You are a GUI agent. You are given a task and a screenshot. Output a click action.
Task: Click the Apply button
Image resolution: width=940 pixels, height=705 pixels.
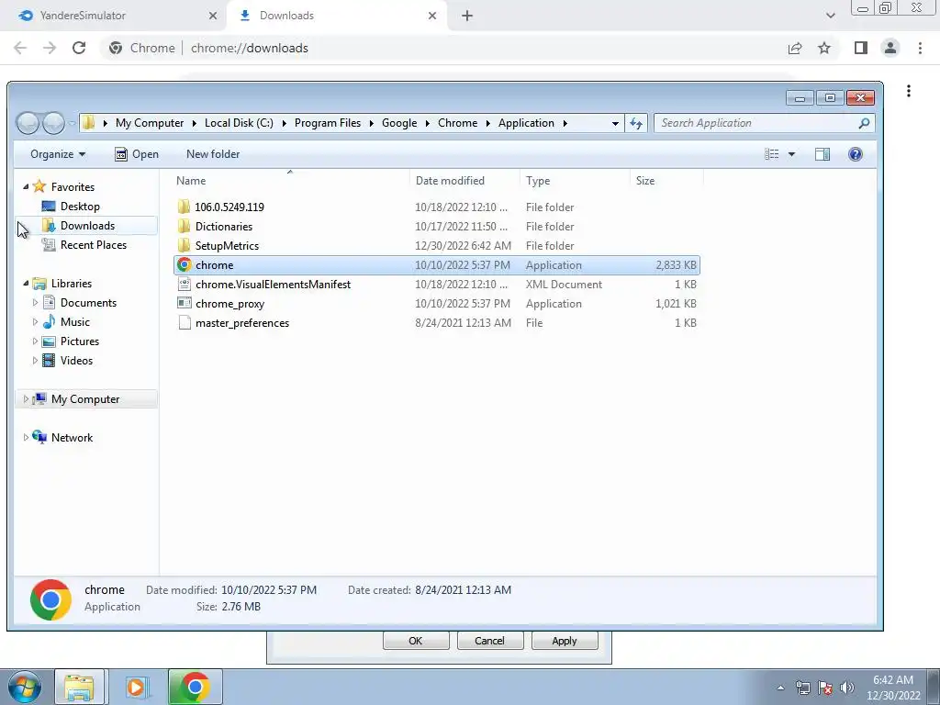coord(565,640)
